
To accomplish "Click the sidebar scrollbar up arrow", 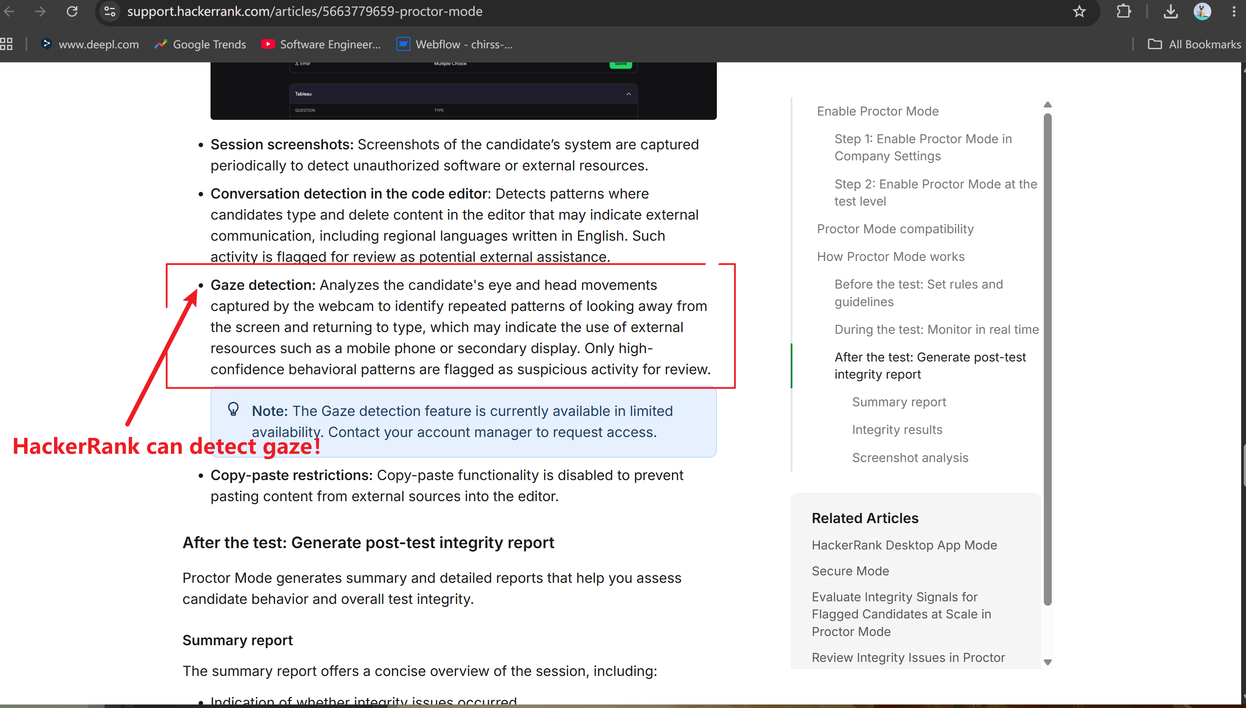I will tap(1047, 105).
